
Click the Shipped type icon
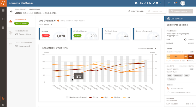185,39
